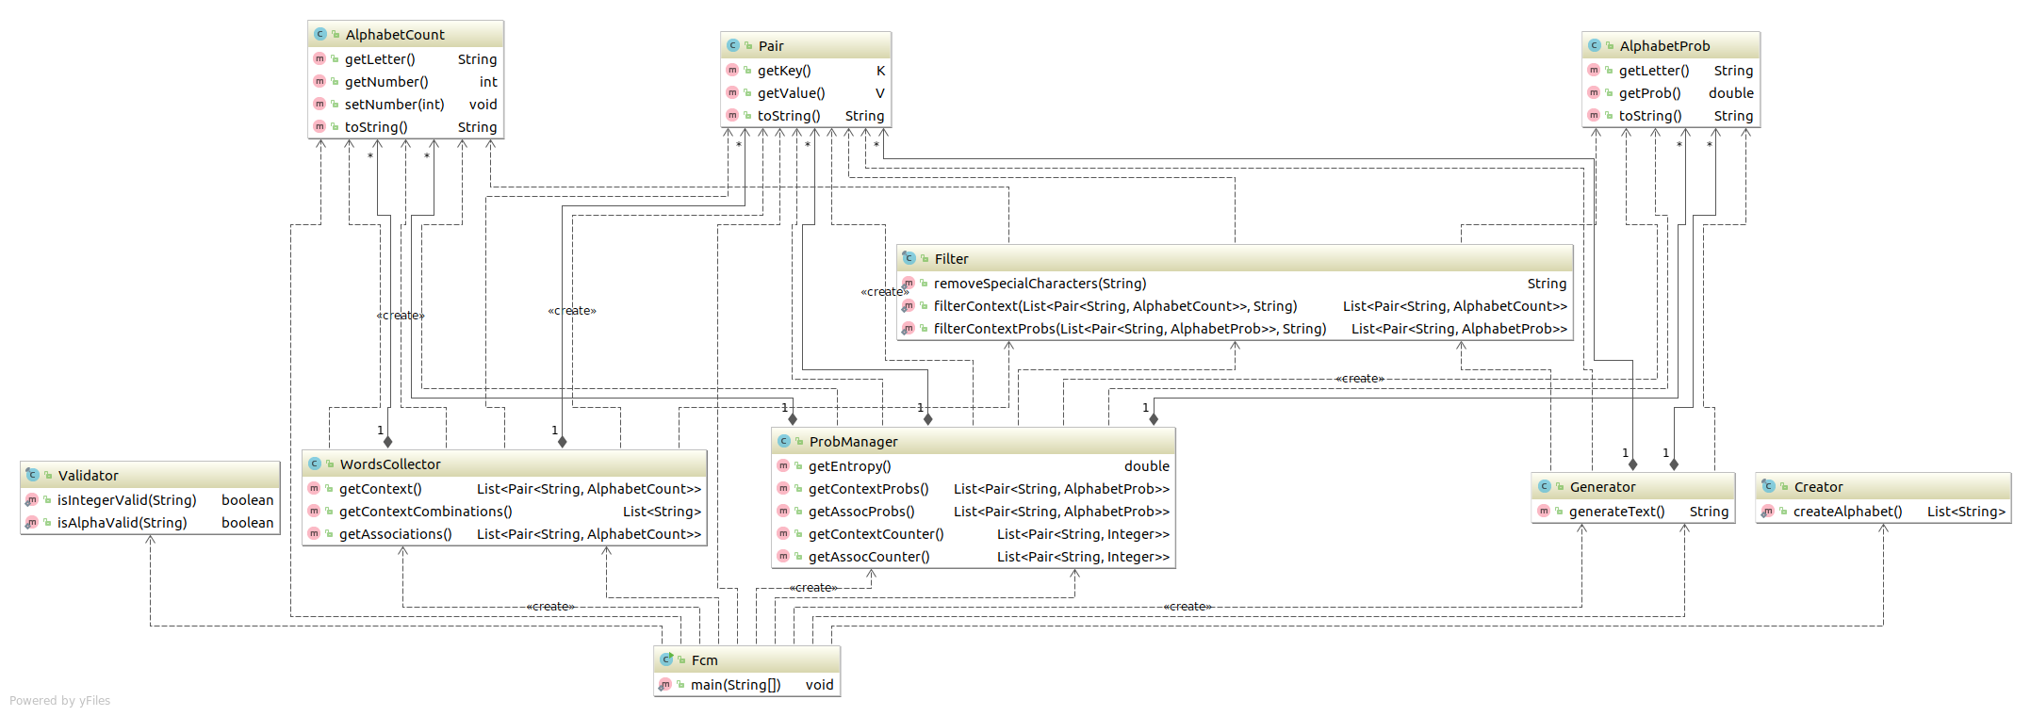
Task: Click the class icon beside Filter title
Action: [x=909, y=258]
